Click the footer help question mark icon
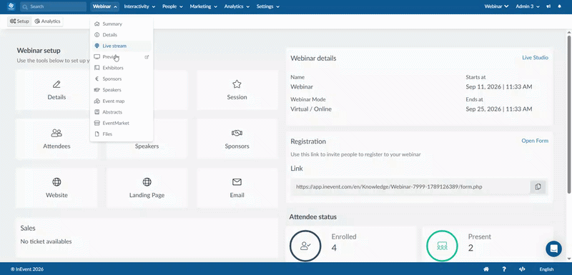 coord(504,269)
